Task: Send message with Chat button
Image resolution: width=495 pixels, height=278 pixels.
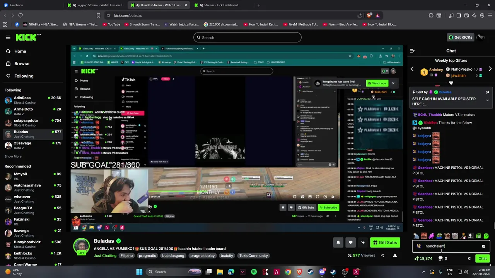Action: pyautogui.click(x=483, y=258)
